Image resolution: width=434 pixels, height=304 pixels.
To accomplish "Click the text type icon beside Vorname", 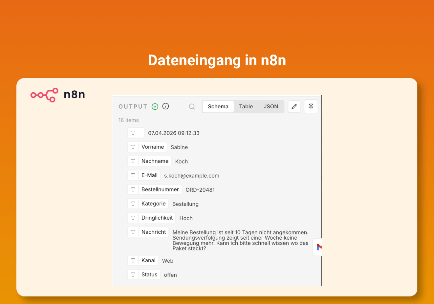I will [x=133, y=147].
